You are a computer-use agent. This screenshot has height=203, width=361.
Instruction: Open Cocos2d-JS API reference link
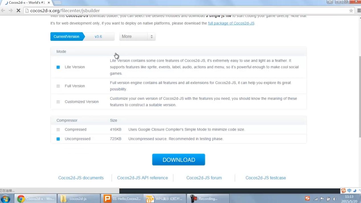click(x=142, y=178)
